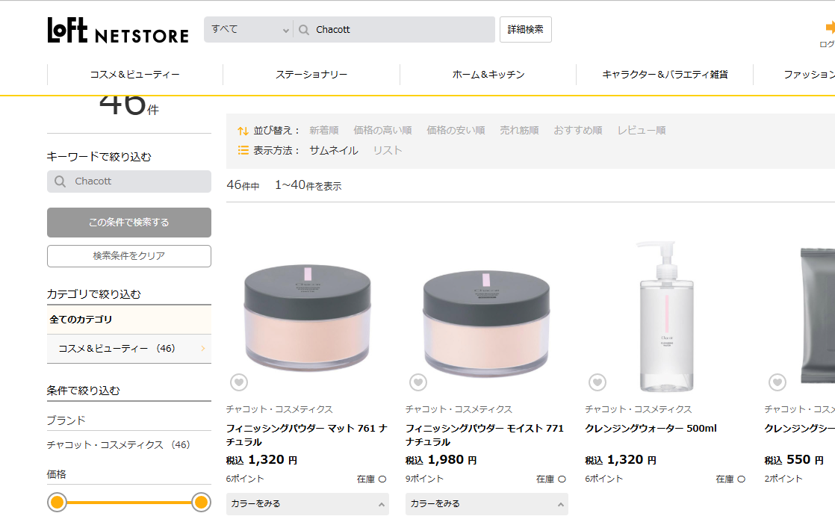Click the 詳細検索 button
Viewport: 835px width, 525px height.
(x=526, y=29)
